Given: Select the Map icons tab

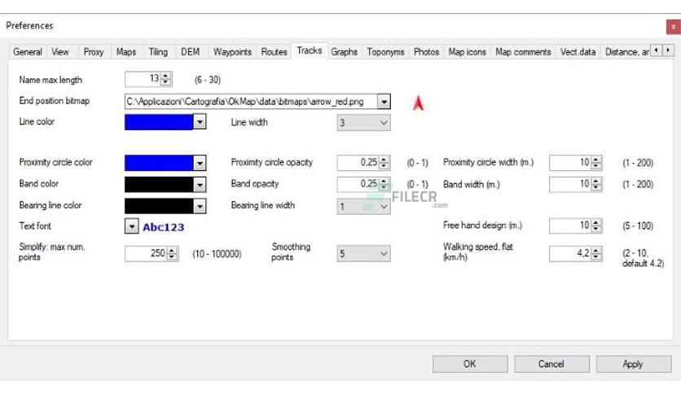Looking at the screenshot, I should (468, 52).
